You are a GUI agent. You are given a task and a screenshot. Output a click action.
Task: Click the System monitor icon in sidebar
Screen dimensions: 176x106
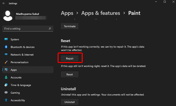(6, 39)
